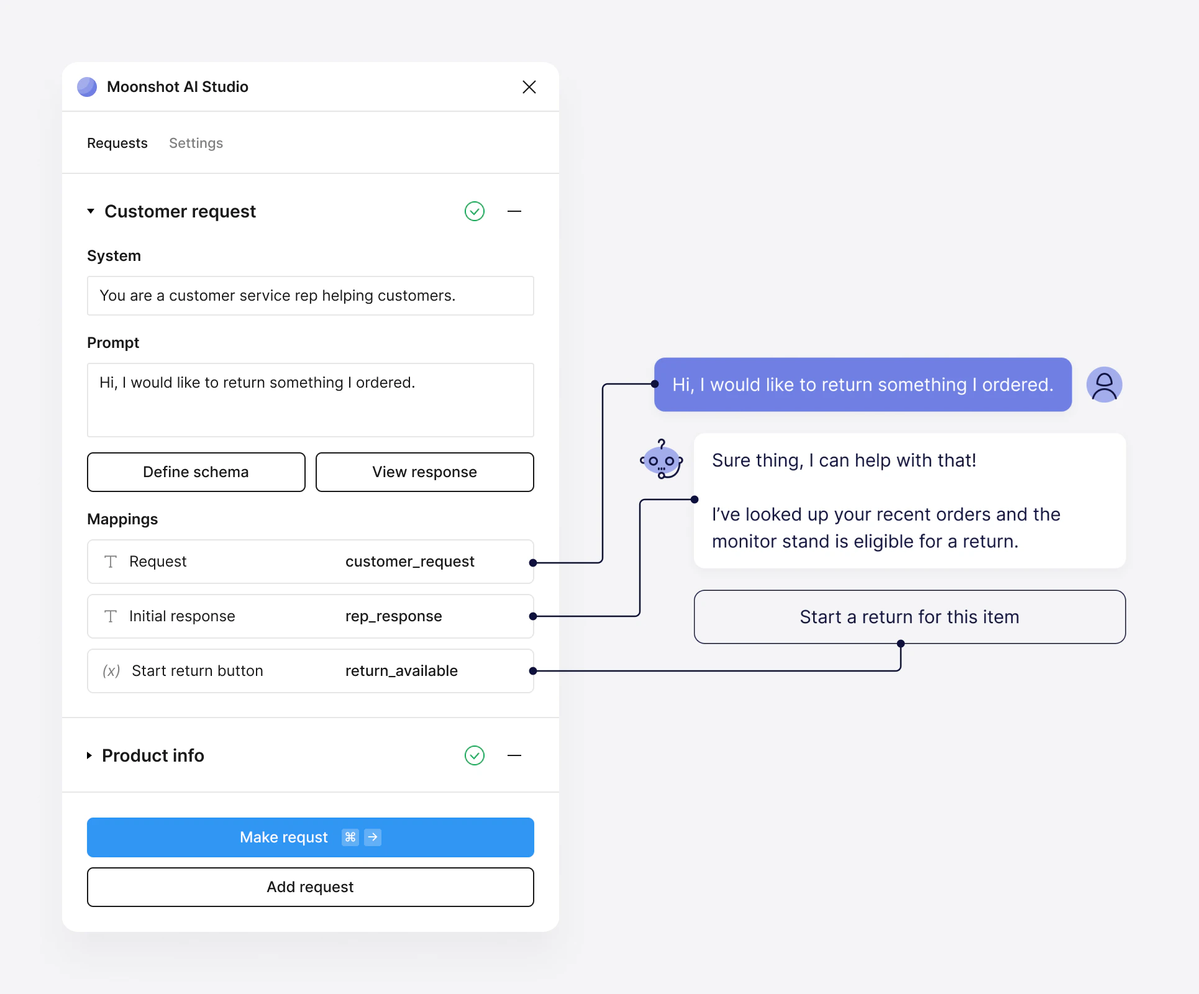
Task: Click View response button
Action: pyautogui.click(x=425, y=472)
